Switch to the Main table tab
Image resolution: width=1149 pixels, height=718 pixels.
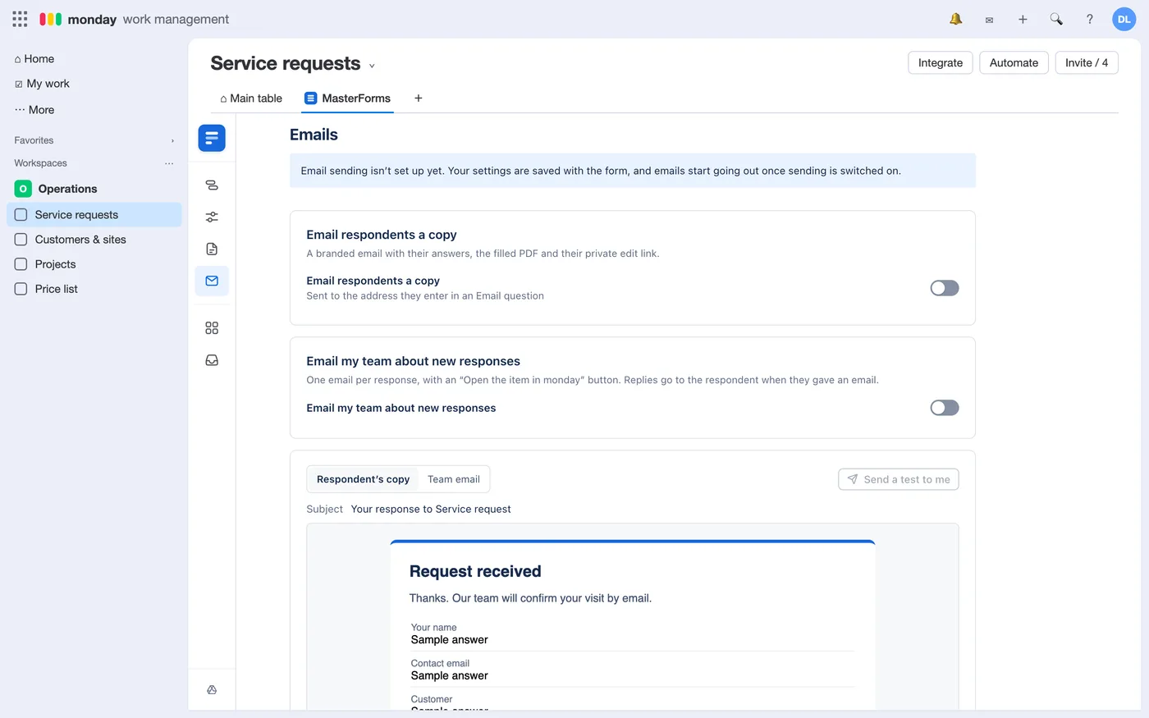point(251,98)
